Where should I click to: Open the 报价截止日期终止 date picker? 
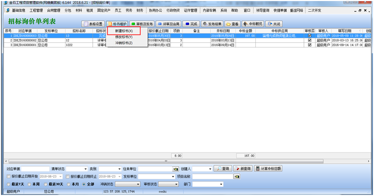[x=120, y=176]
